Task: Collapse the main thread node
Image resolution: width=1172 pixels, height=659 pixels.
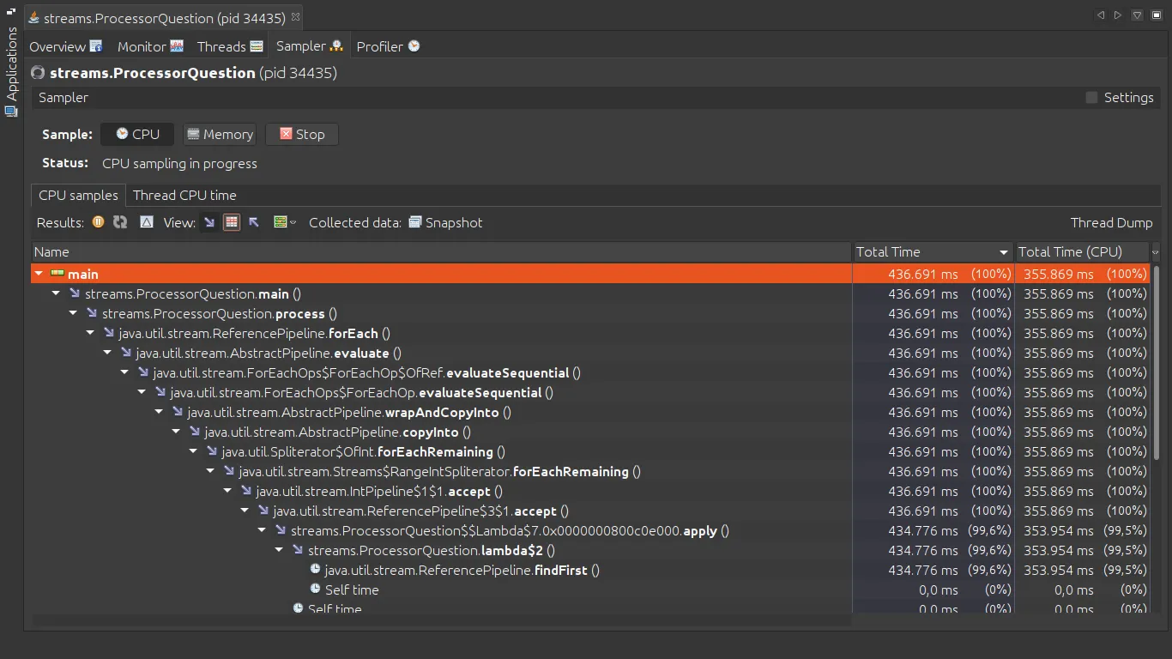Action: pos(39,274)
